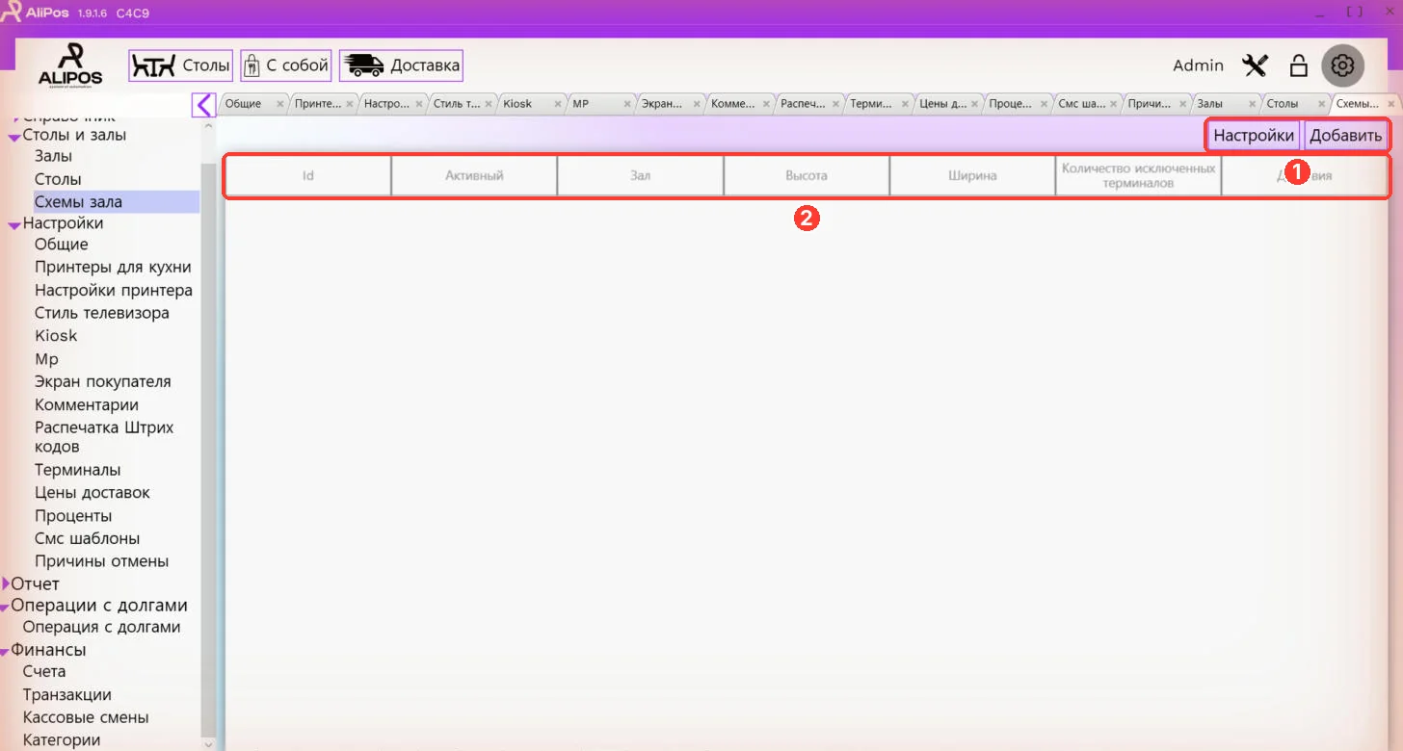This screenshot has width=1403, height=751.
Task: Open Принтеры для кухни in the sidebar
Action: [113, 267]
